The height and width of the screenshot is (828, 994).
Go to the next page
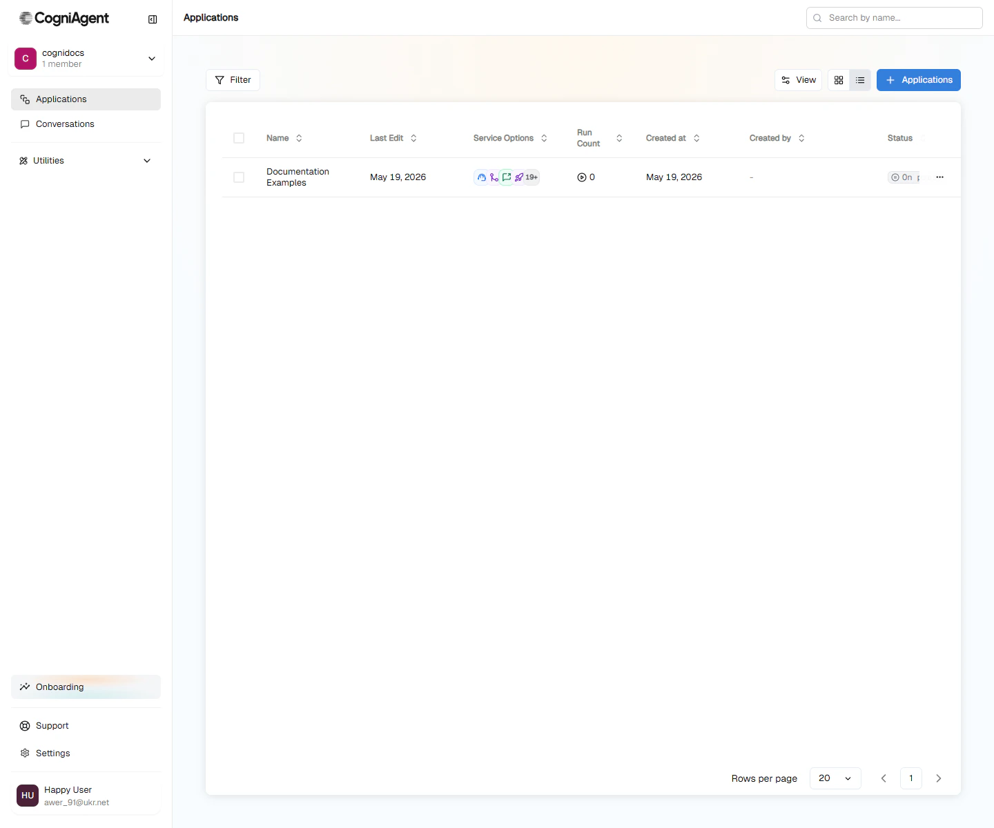(x=939, y=778)
